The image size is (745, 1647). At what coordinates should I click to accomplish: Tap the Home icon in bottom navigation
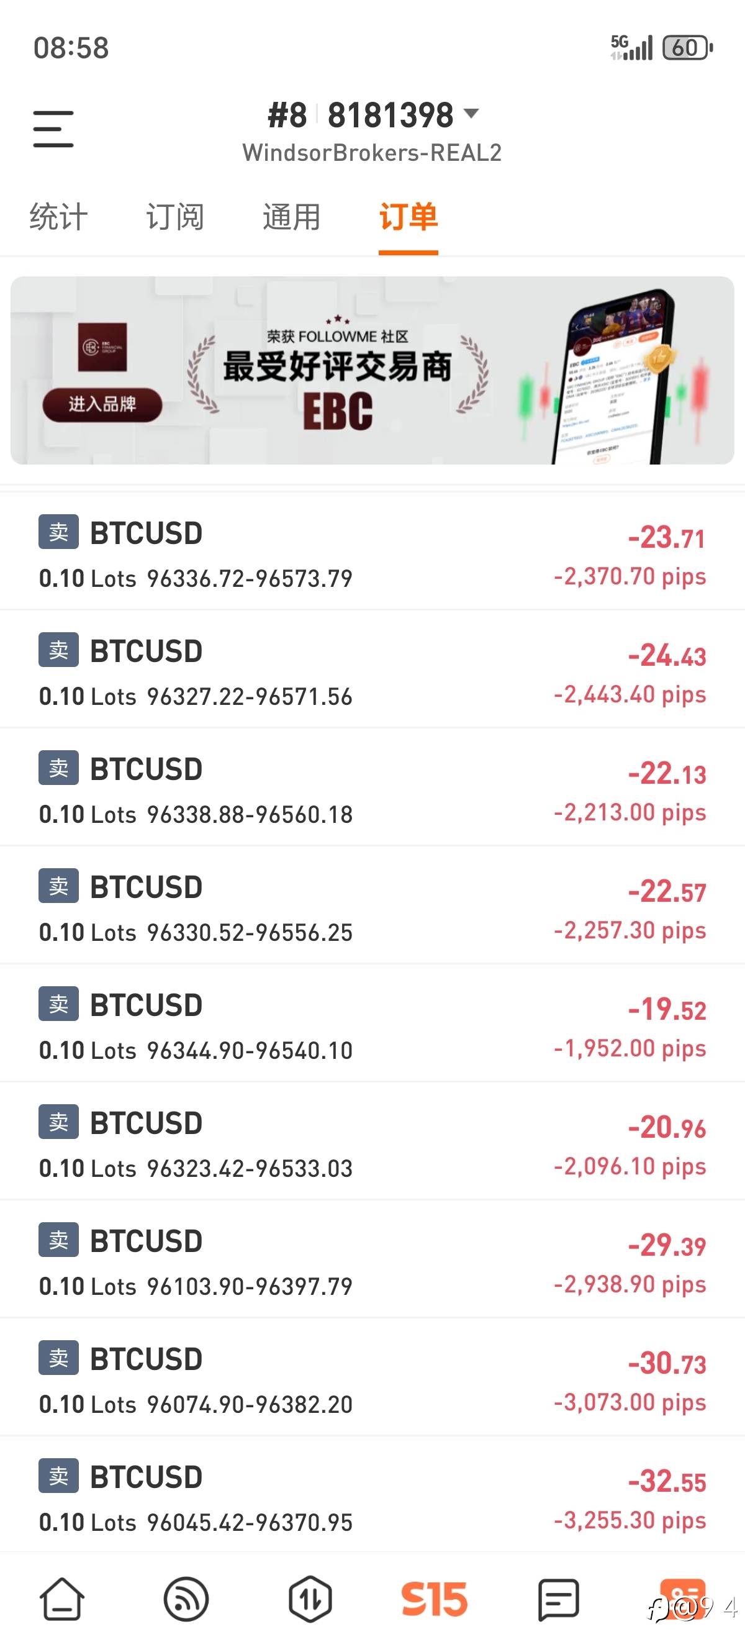[x=62, y=1599]
